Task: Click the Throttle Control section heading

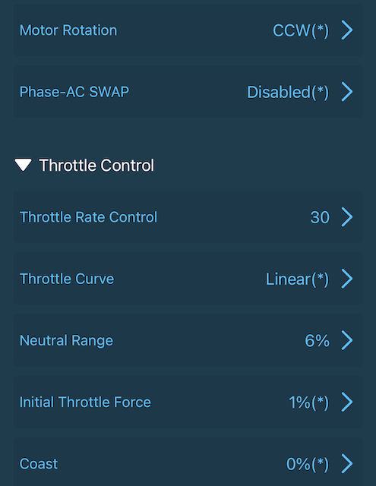Action: tap(96, 166)
